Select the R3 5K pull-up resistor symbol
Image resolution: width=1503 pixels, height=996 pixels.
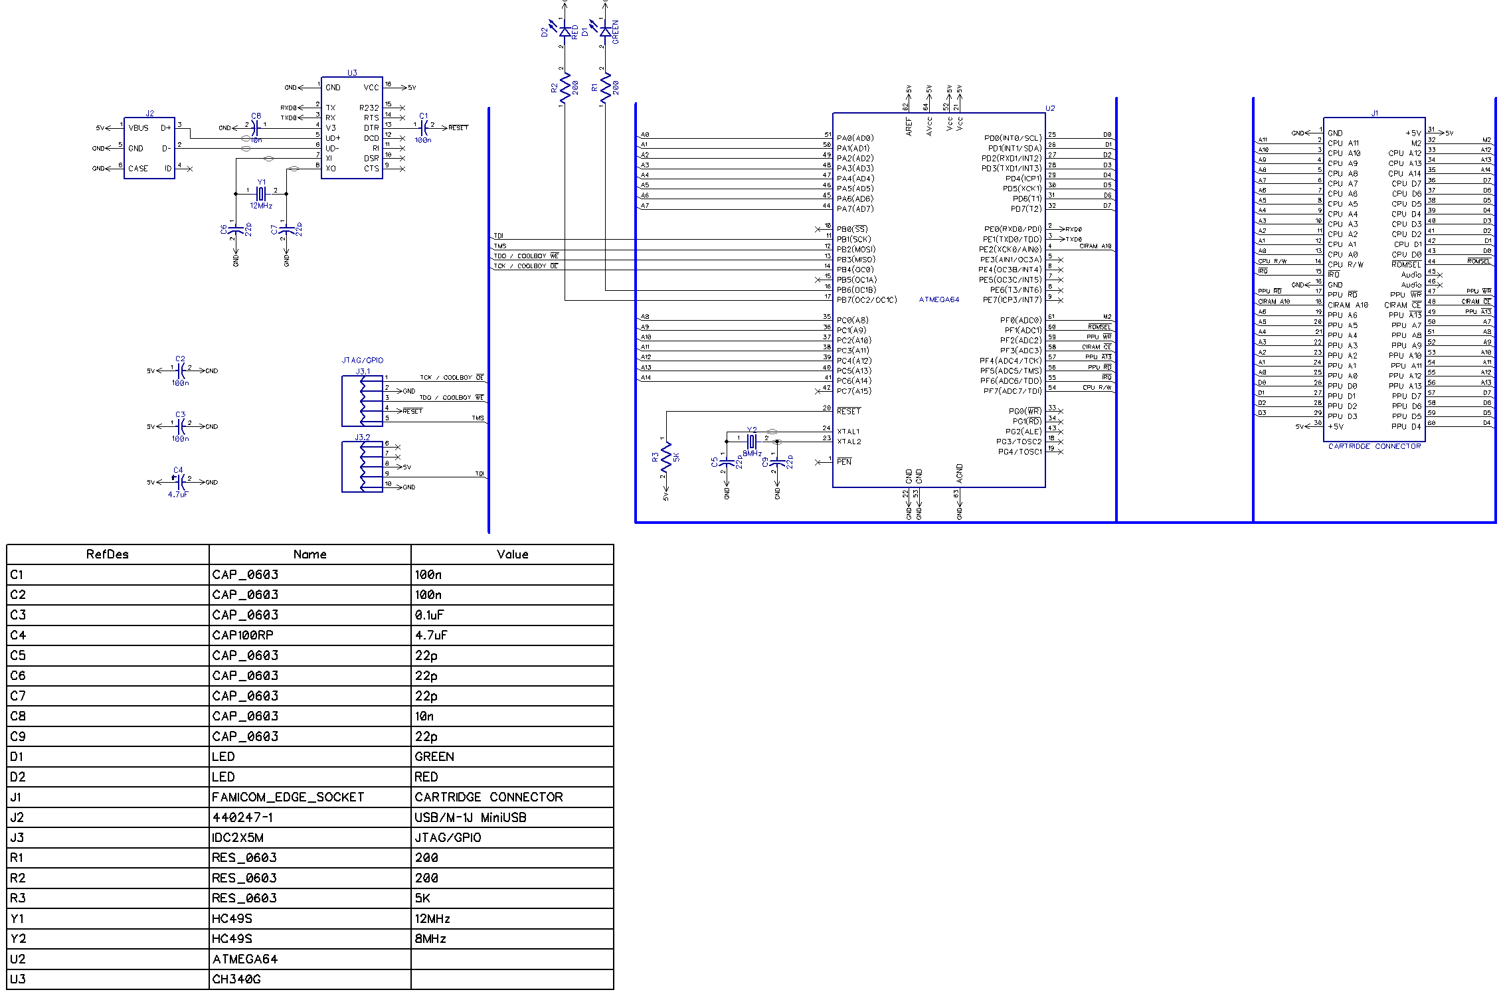click(x=666, y=457)
